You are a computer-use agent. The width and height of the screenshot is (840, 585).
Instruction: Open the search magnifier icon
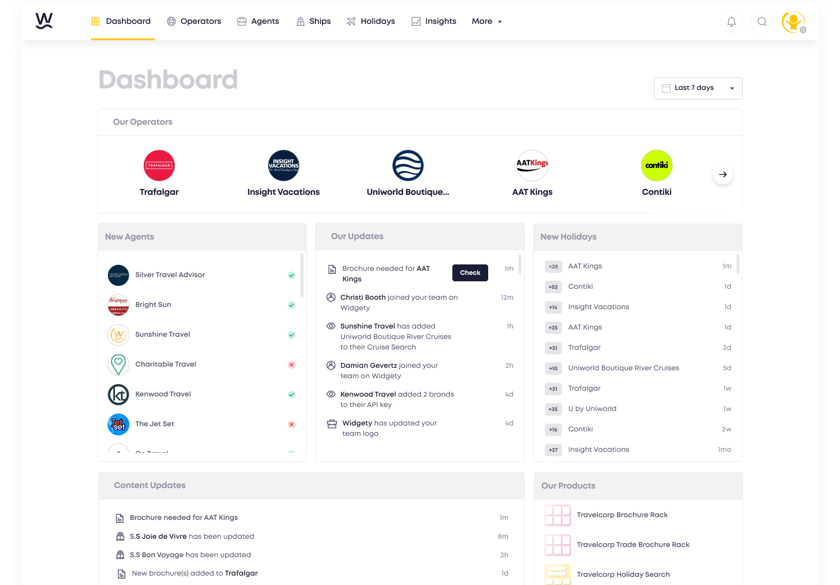click(762, 21)
